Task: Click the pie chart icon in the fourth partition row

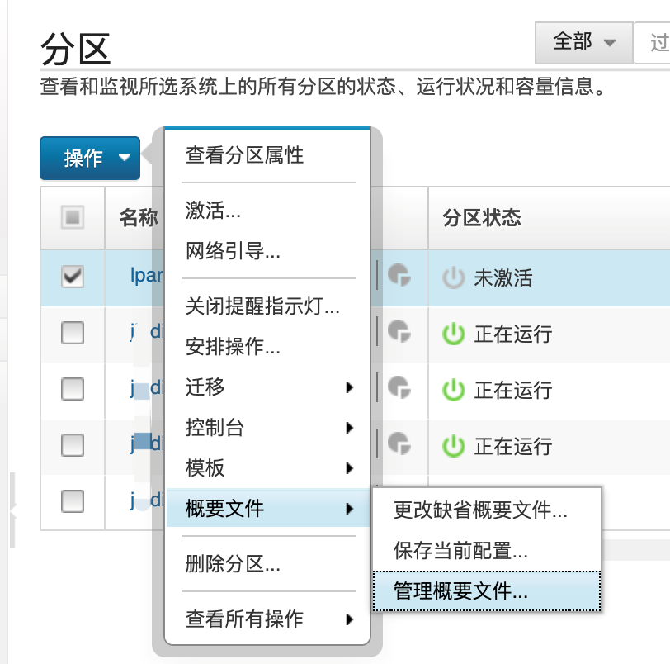Action: 399,442
